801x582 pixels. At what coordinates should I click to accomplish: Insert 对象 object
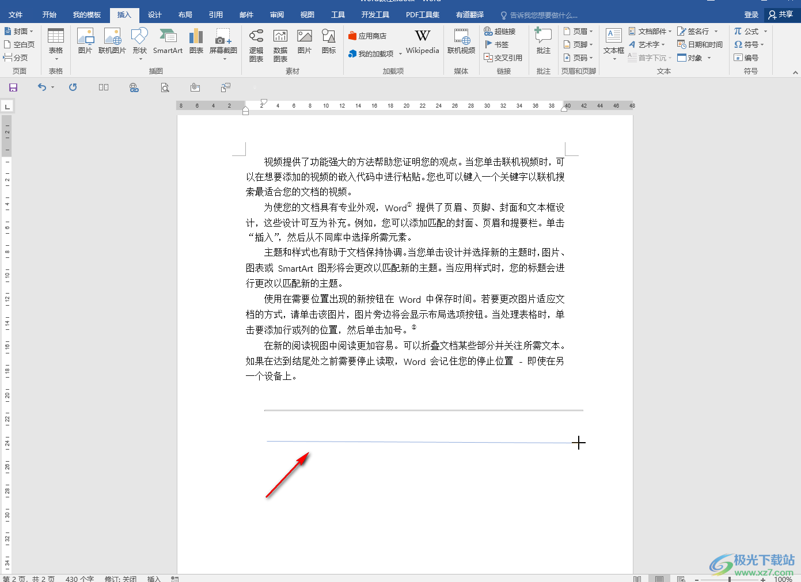[x=690, y=58]
